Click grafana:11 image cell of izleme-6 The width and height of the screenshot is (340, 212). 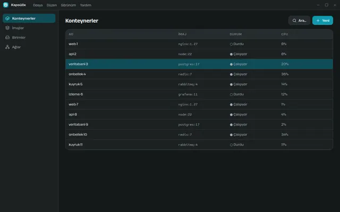(x=188, y=94)
